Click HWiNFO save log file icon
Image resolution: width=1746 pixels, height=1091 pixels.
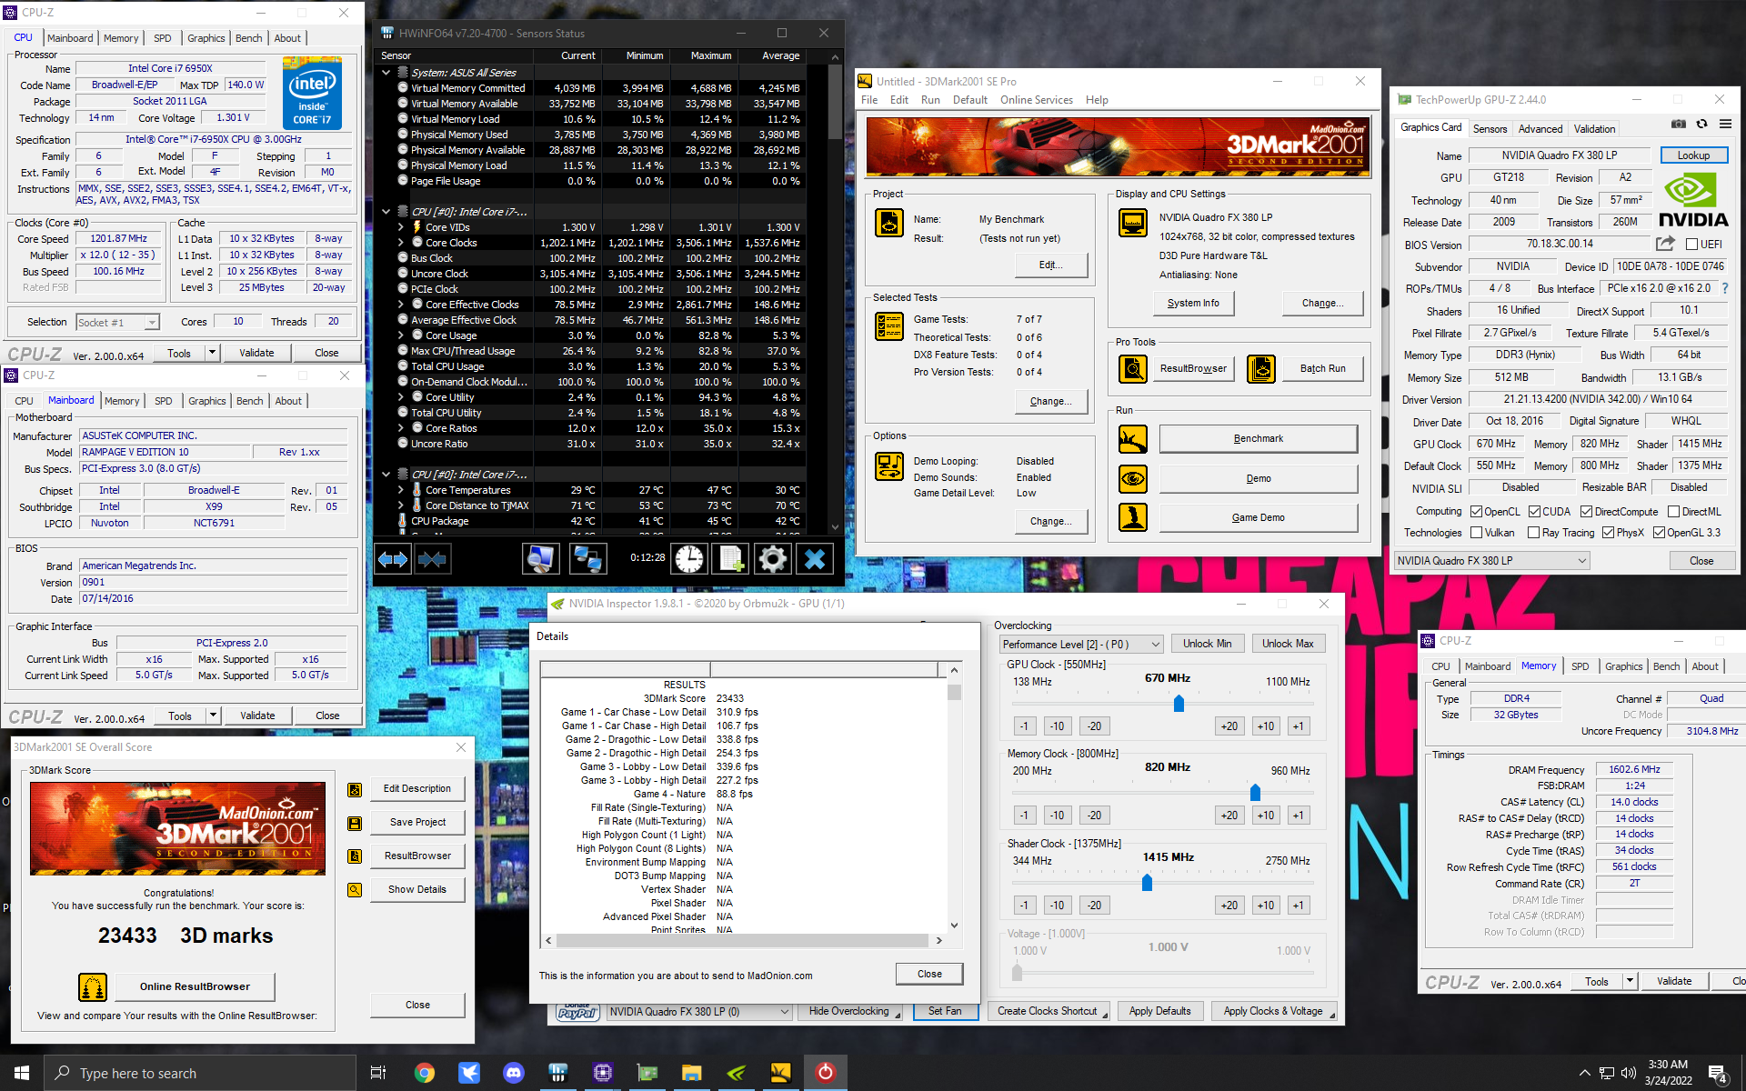[731, 559]
